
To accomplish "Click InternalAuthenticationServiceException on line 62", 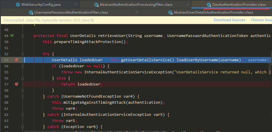I will pyautogui.click(x=107, y=115).
